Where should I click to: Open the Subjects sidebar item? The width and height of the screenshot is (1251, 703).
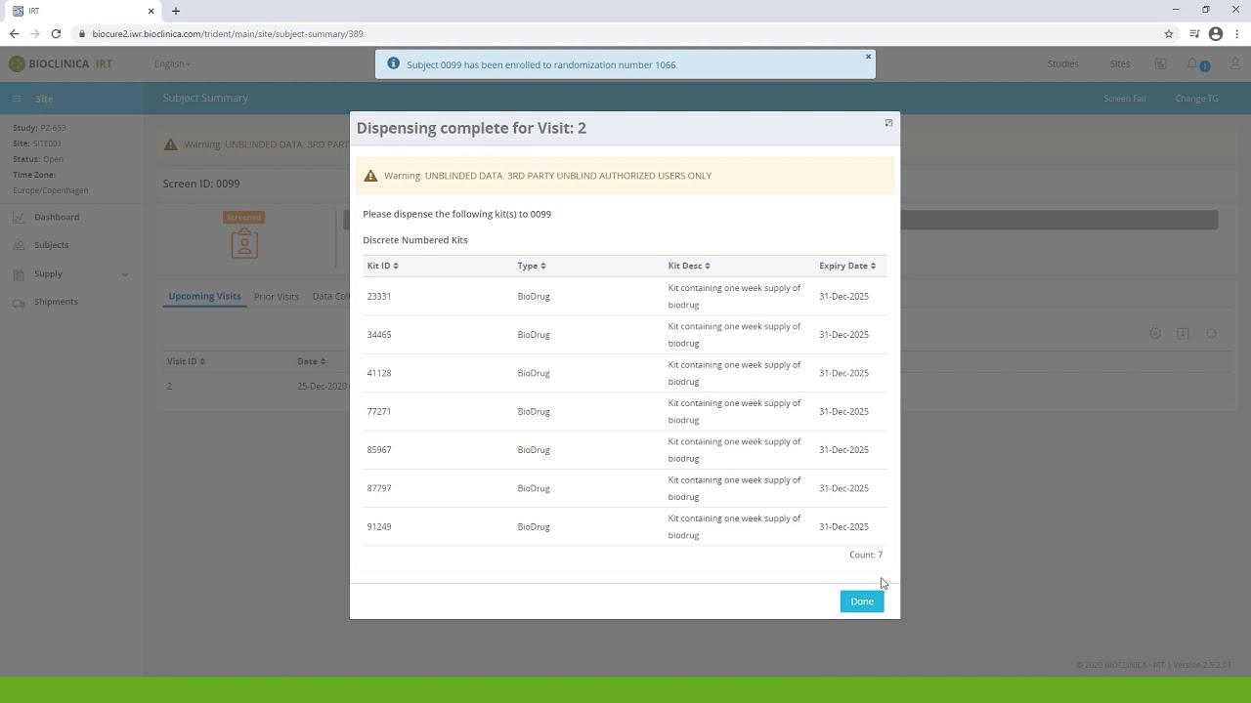coord(51,245)
